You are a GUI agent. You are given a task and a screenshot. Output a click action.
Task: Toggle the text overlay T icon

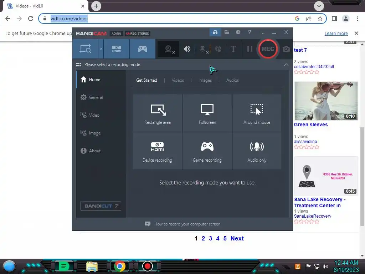pyautogui.click(x=233, y=49)
